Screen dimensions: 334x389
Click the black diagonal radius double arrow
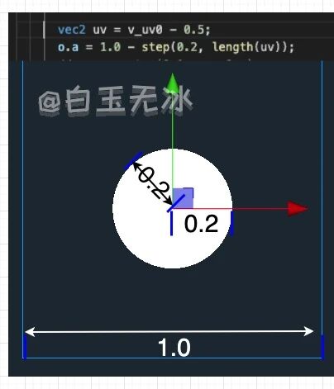click(x=152, y=183)
